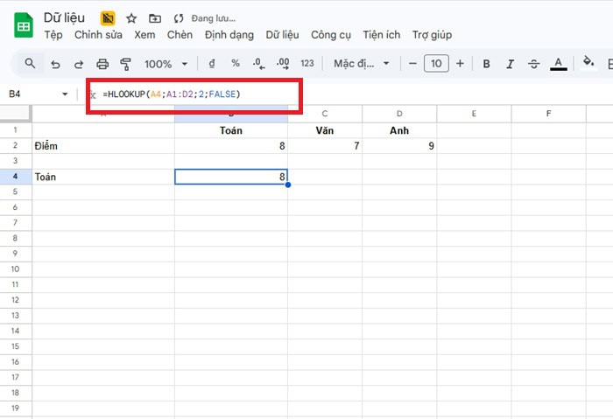Open the search menus magnifier
Viewport: 613px width, 419px height.
tap(31, 64)
